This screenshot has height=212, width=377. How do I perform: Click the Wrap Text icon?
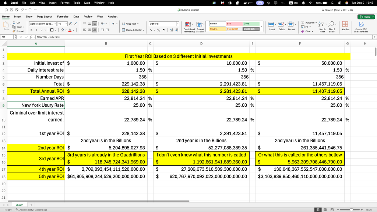point(123,24)
